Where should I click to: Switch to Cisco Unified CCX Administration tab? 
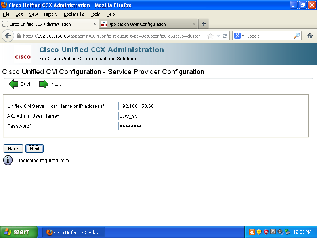tap(49, 24)
